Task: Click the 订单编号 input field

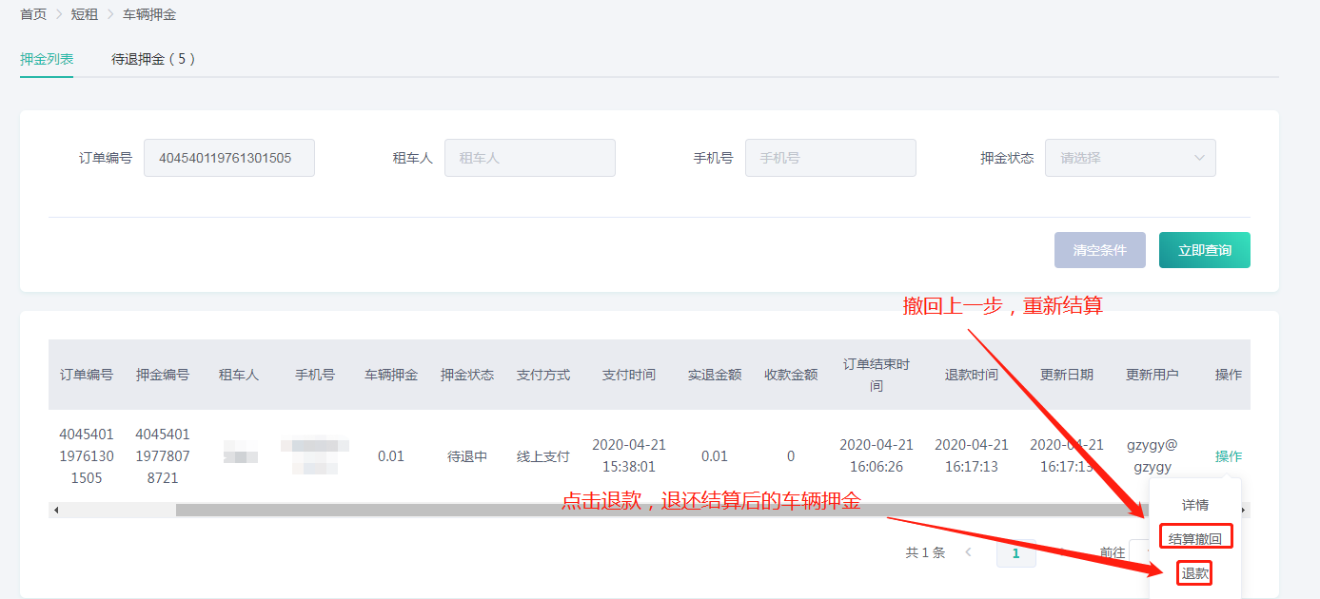Action: point(228,158)
